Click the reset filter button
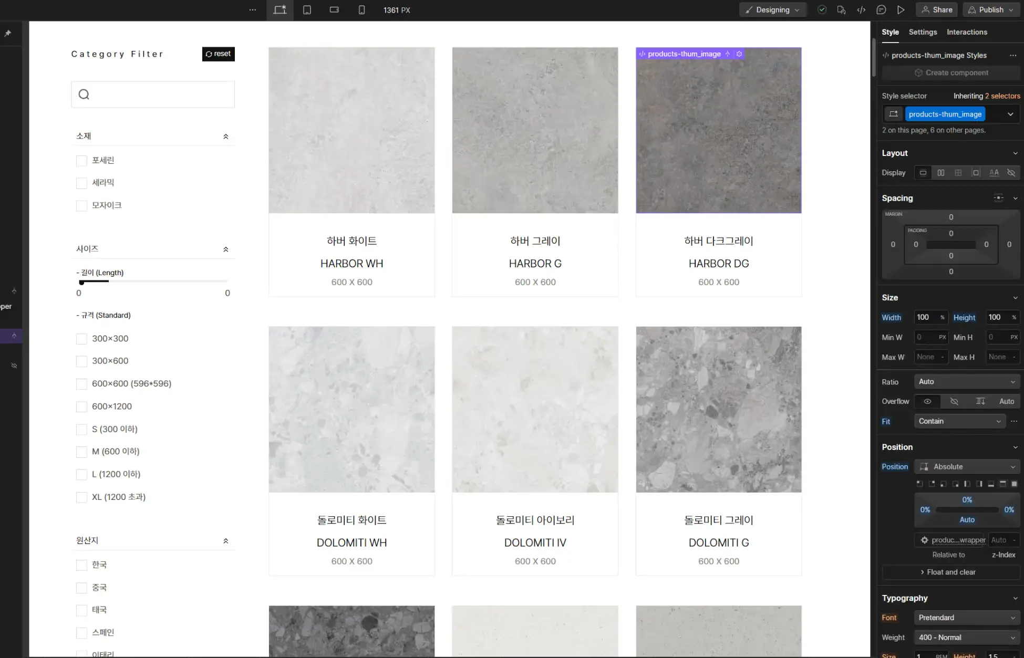This screenshot has width=1024, height=658. pyautogui.click(x=218, y=54)
